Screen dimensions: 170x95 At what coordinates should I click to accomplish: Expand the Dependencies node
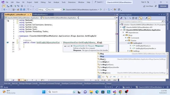coord(123,32)
